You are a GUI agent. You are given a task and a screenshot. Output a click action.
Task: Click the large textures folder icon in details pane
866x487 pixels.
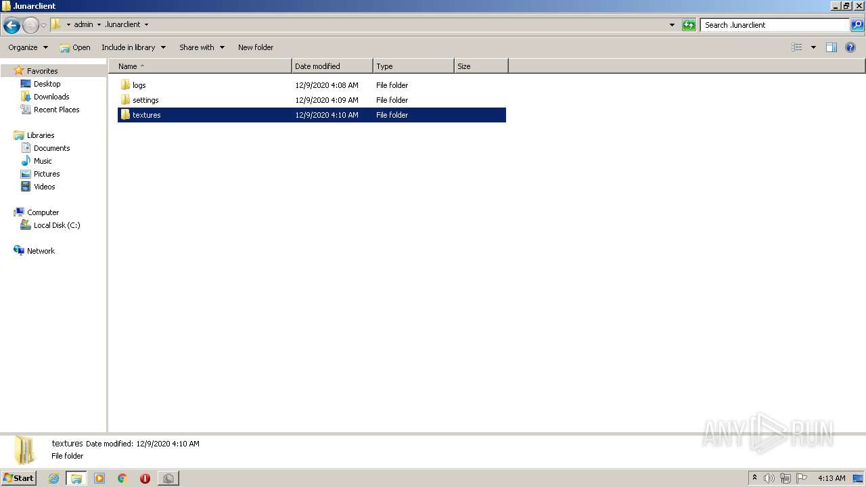point(24,450)
